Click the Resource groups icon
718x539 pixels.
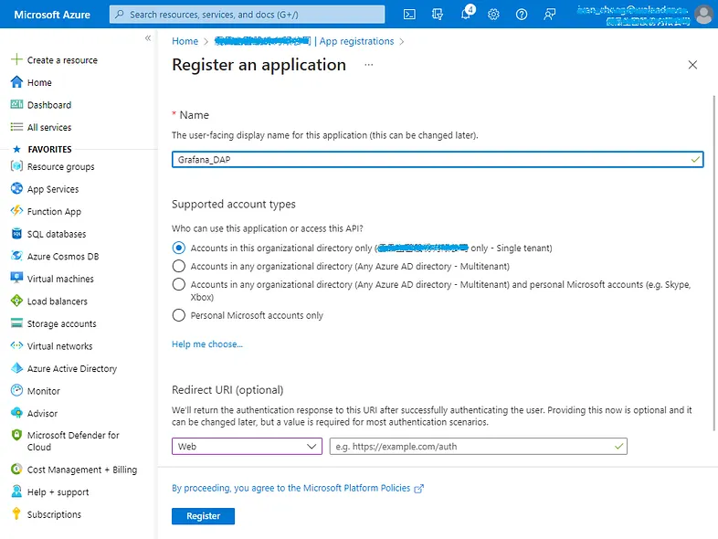pos(16,166)
